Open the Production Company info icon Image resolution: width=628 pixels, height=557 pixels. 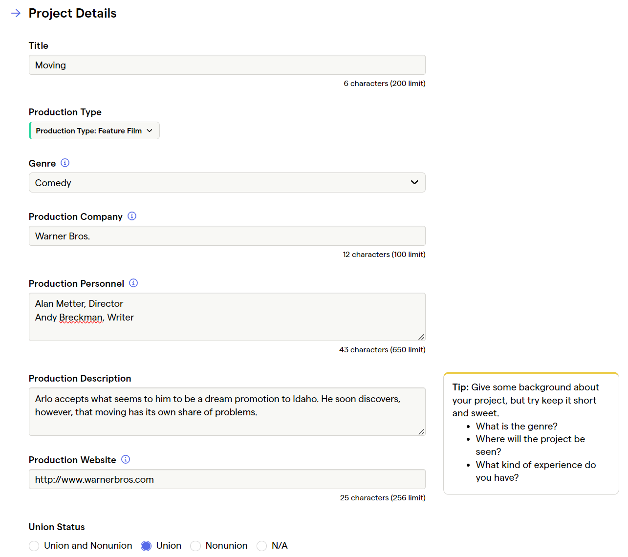[x=132, y=216]
